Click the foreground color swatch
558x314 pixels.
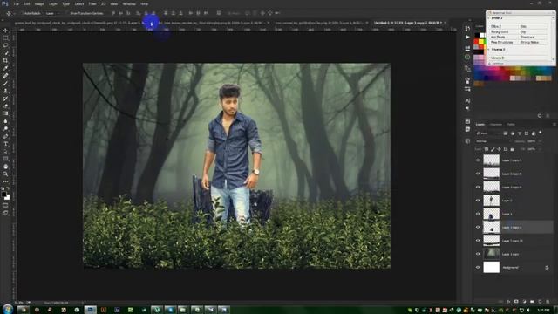(3, 195)
